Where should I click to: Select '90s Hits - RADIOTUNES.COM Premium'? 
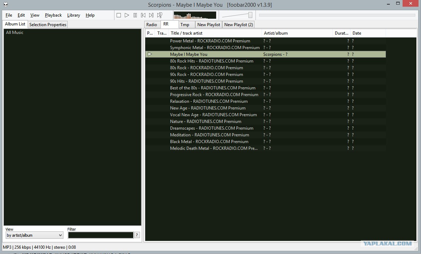point(265,81)
